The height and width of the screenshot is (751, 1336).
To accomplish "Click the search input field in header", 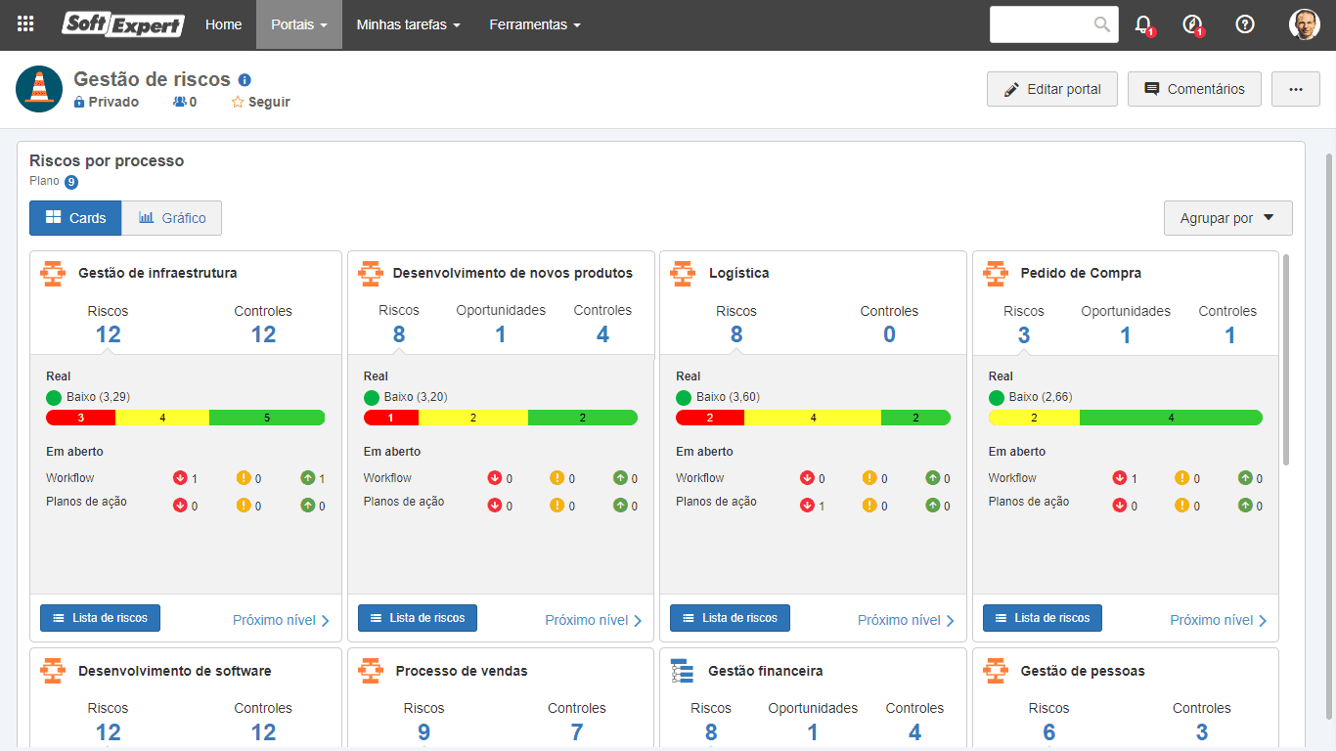I will point(1041,24).
